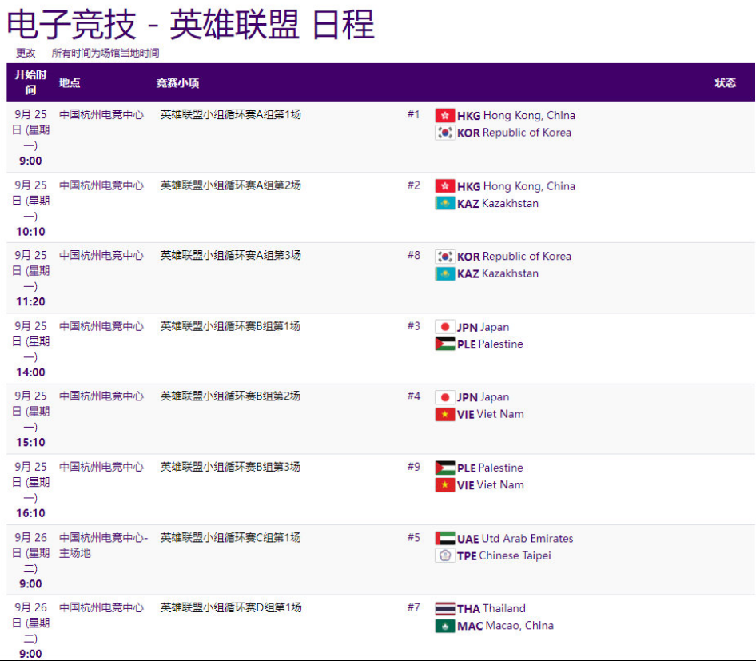756x661 pixels.
Task: Click Hong Kong flag icon in match #1
Action: pyautogui.click(x=444, y=116)
